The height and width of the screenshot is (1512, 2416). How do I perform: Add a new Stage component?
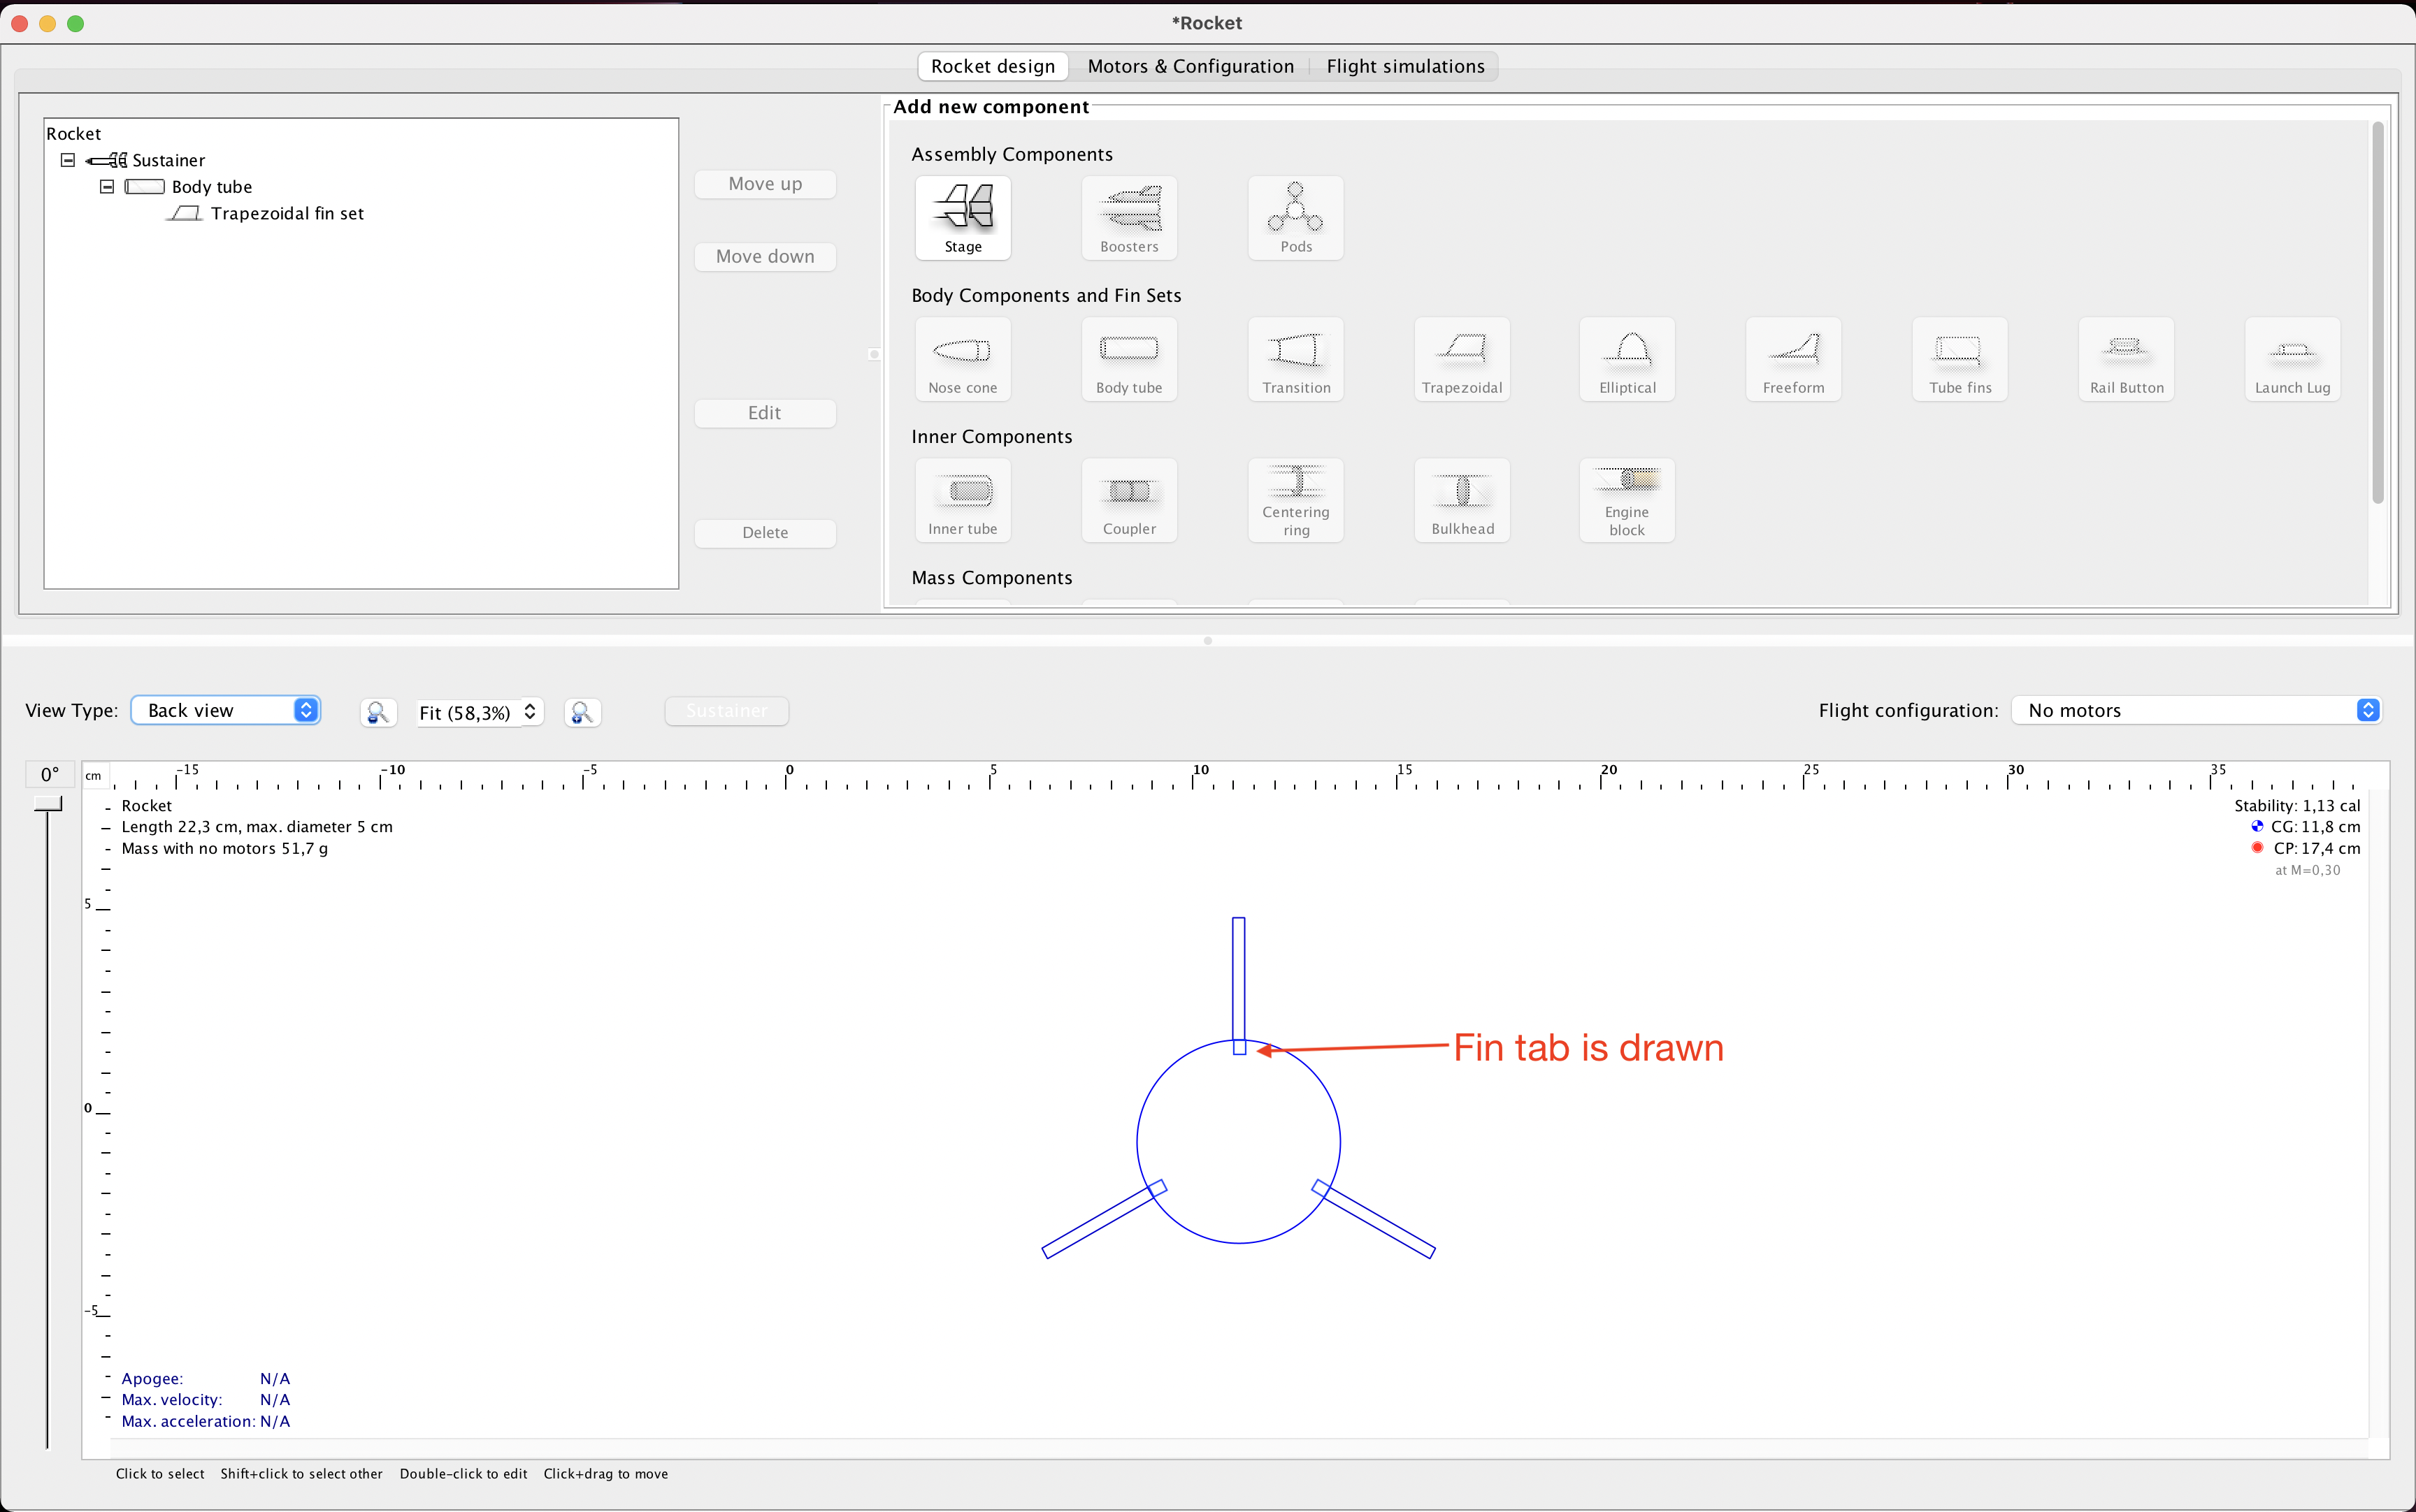pos(963,218)
